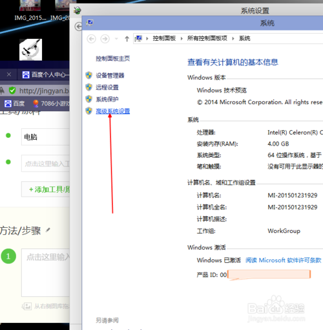Click 电脑 tool input field in browser
This screenshot has width=323, height=330.
[x=45, y=137]
